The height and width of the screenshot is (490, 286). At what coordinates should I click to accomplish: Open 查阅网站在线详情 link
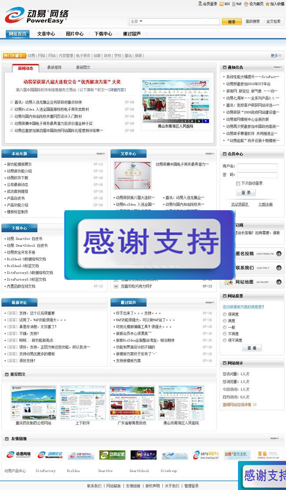pos(239,405)
